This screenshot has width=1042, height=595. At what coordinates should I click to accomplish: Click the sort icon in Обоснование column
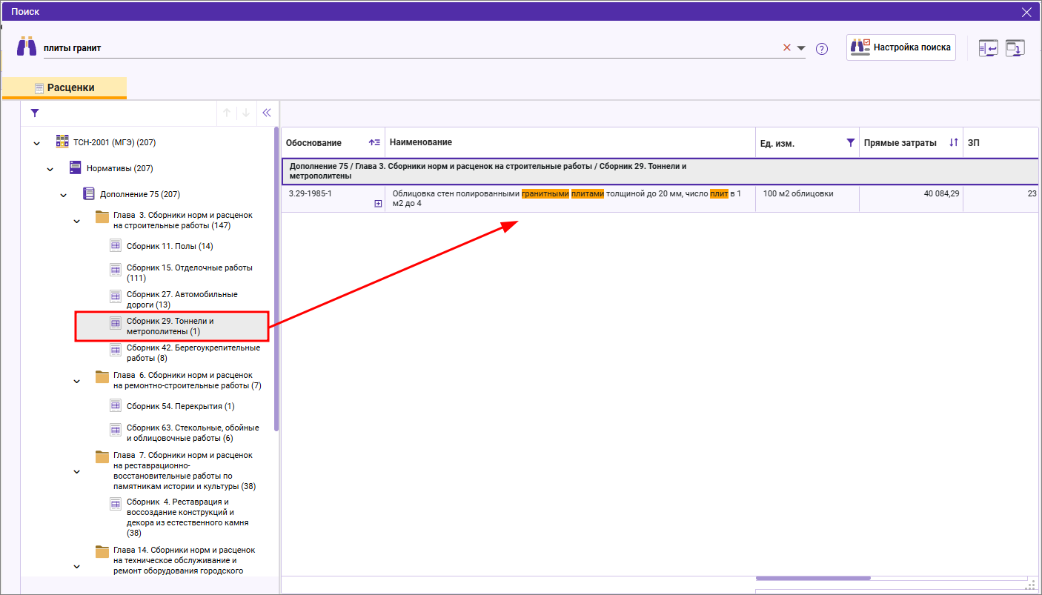point(374,142)
